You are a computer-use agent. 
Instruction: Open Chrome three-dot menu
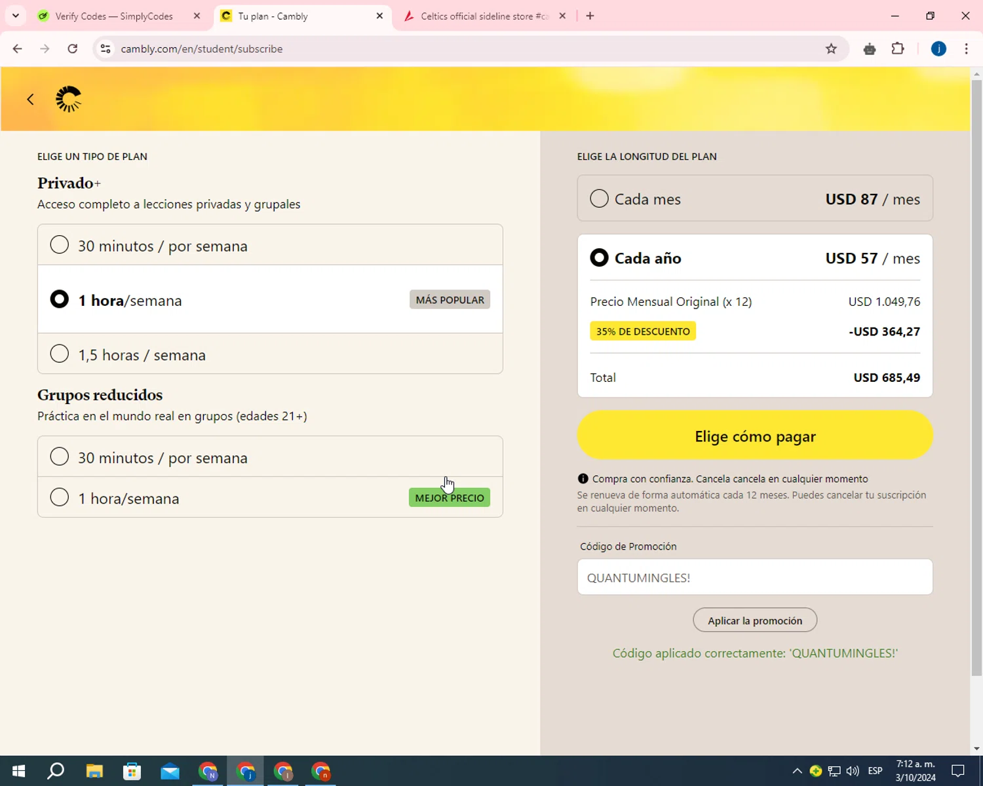pos(967,48)
